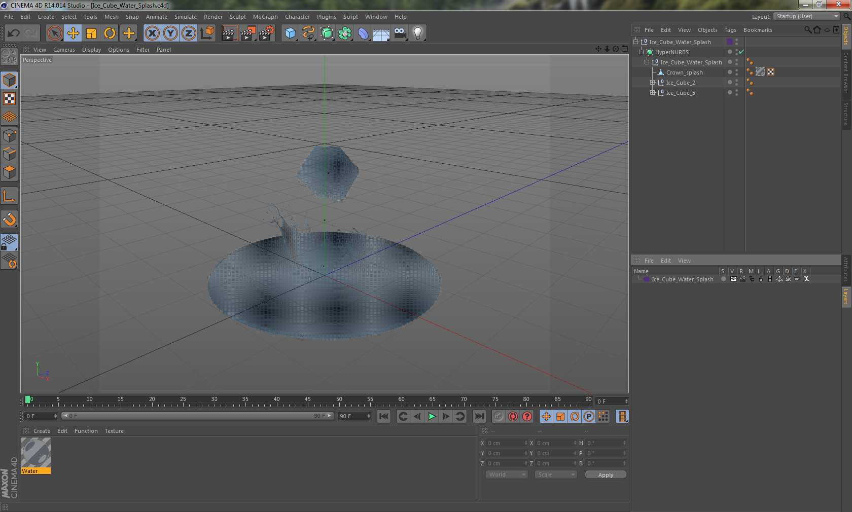This screenshot has width=852, height=512.
Task: Click the Apply button in the coordinates panel
Action: click(606, 474)
